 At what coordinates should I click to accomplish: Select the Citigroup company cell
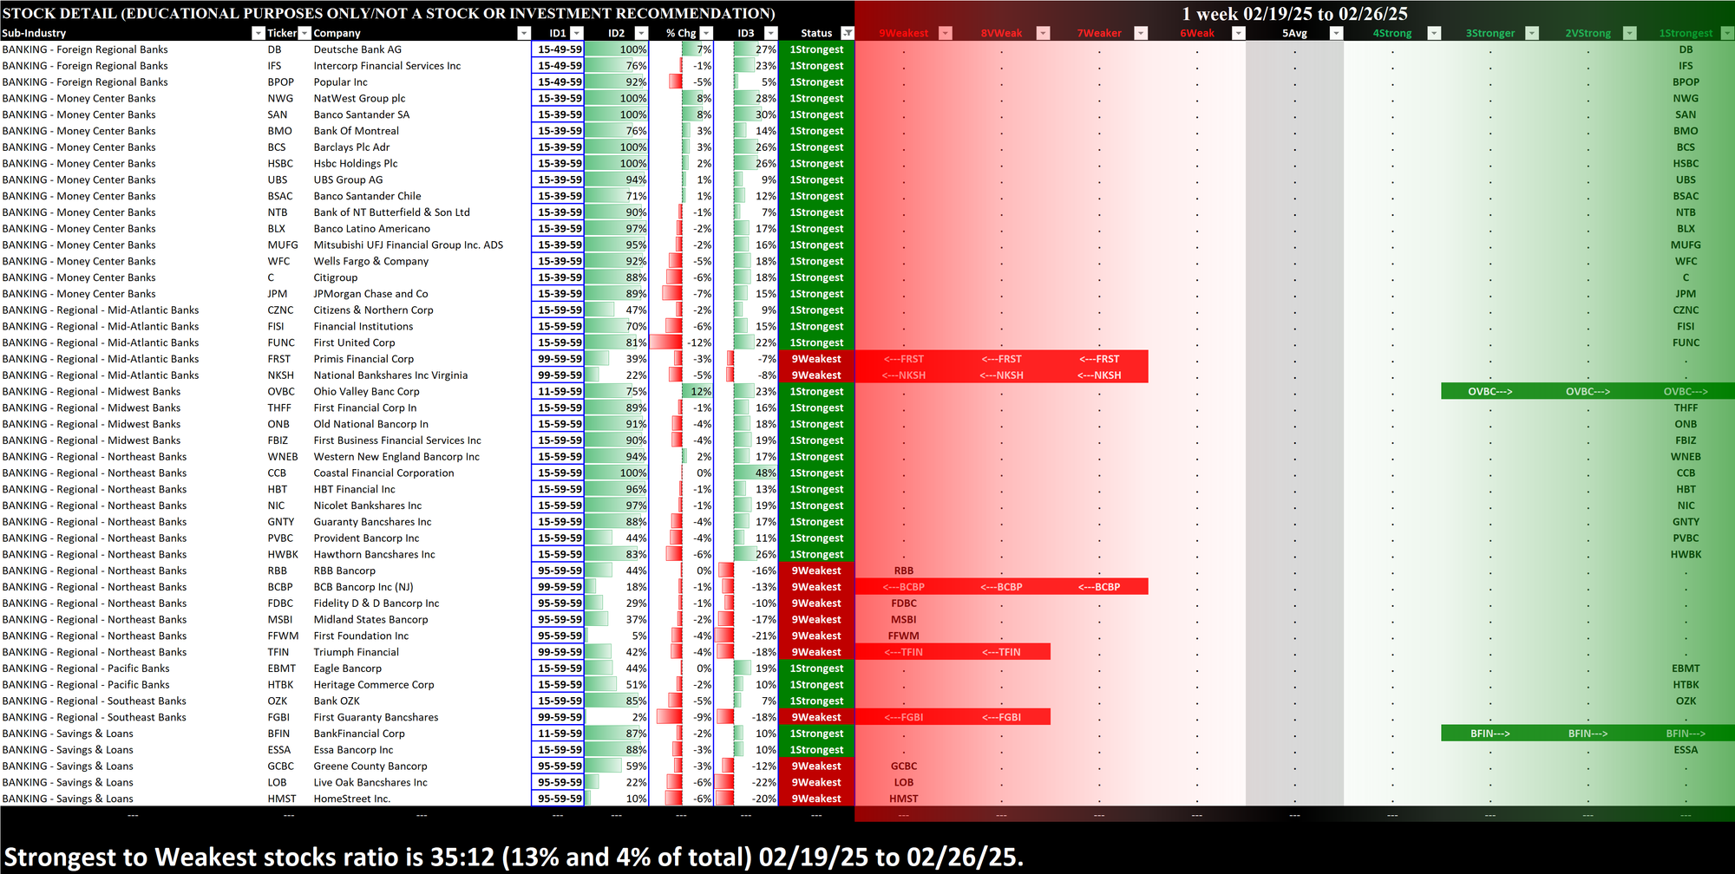click(421, 277)
